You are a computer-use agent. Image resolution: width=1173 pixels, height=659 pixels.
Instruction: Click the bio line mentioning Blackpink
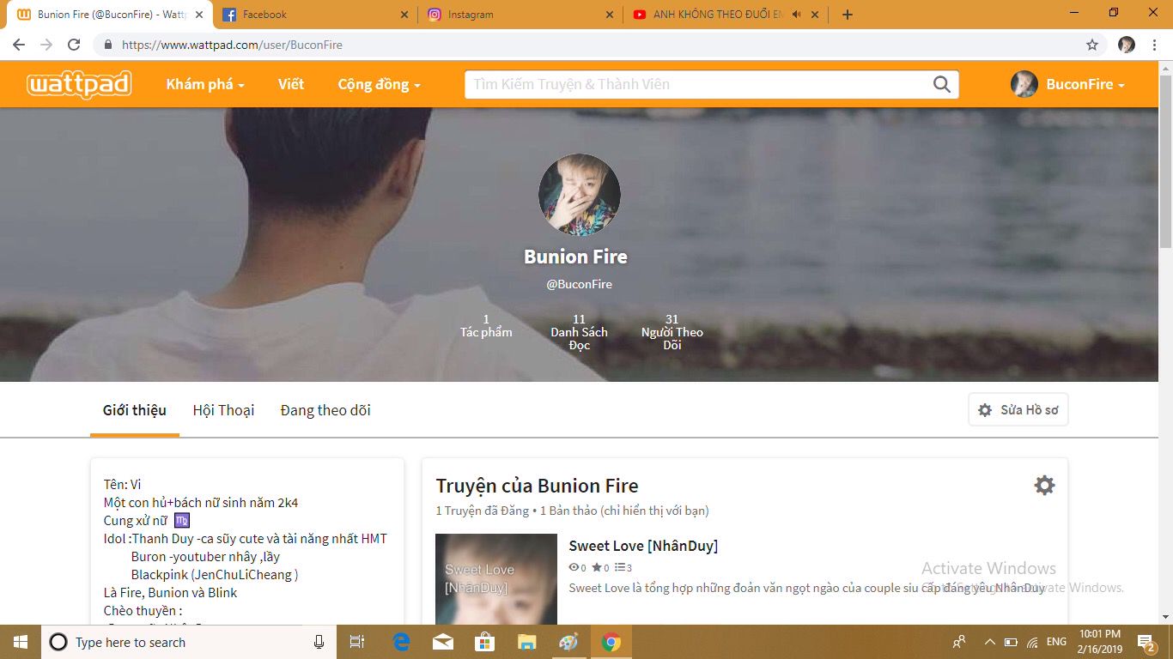coord(215,575)
